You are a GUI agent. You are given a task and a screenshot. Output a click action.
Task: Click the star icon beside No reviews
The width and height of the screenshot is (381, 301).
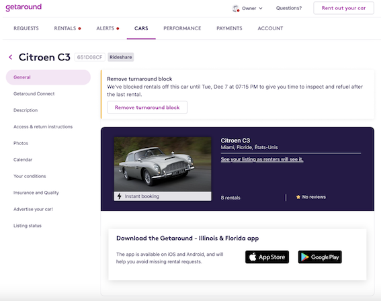pos(298,197)
